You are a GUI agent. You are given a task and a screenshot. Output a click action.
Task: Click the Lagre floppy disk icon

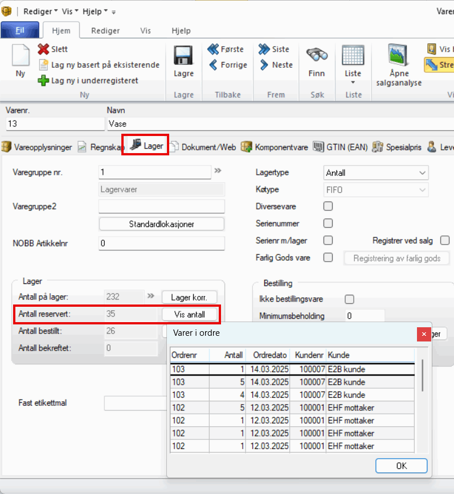click(183, 55)
